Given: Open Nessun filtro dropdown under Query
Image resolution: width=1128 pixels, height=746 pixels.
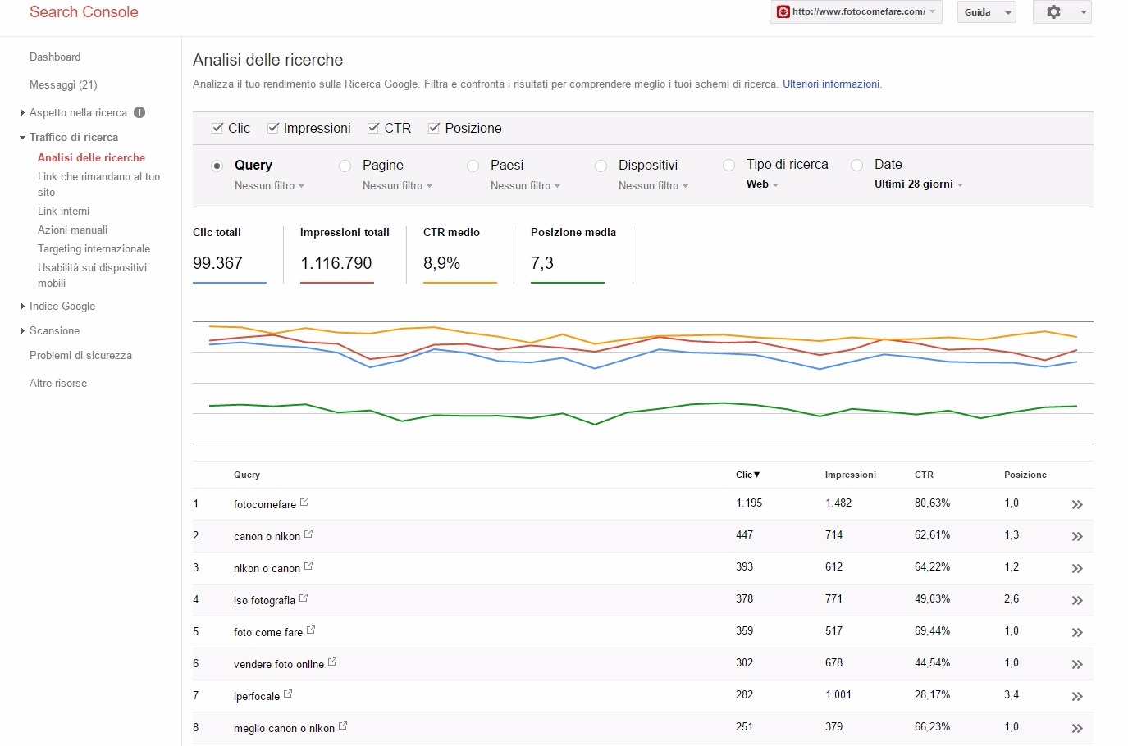Looking at the screenshot, I should 269,186.
